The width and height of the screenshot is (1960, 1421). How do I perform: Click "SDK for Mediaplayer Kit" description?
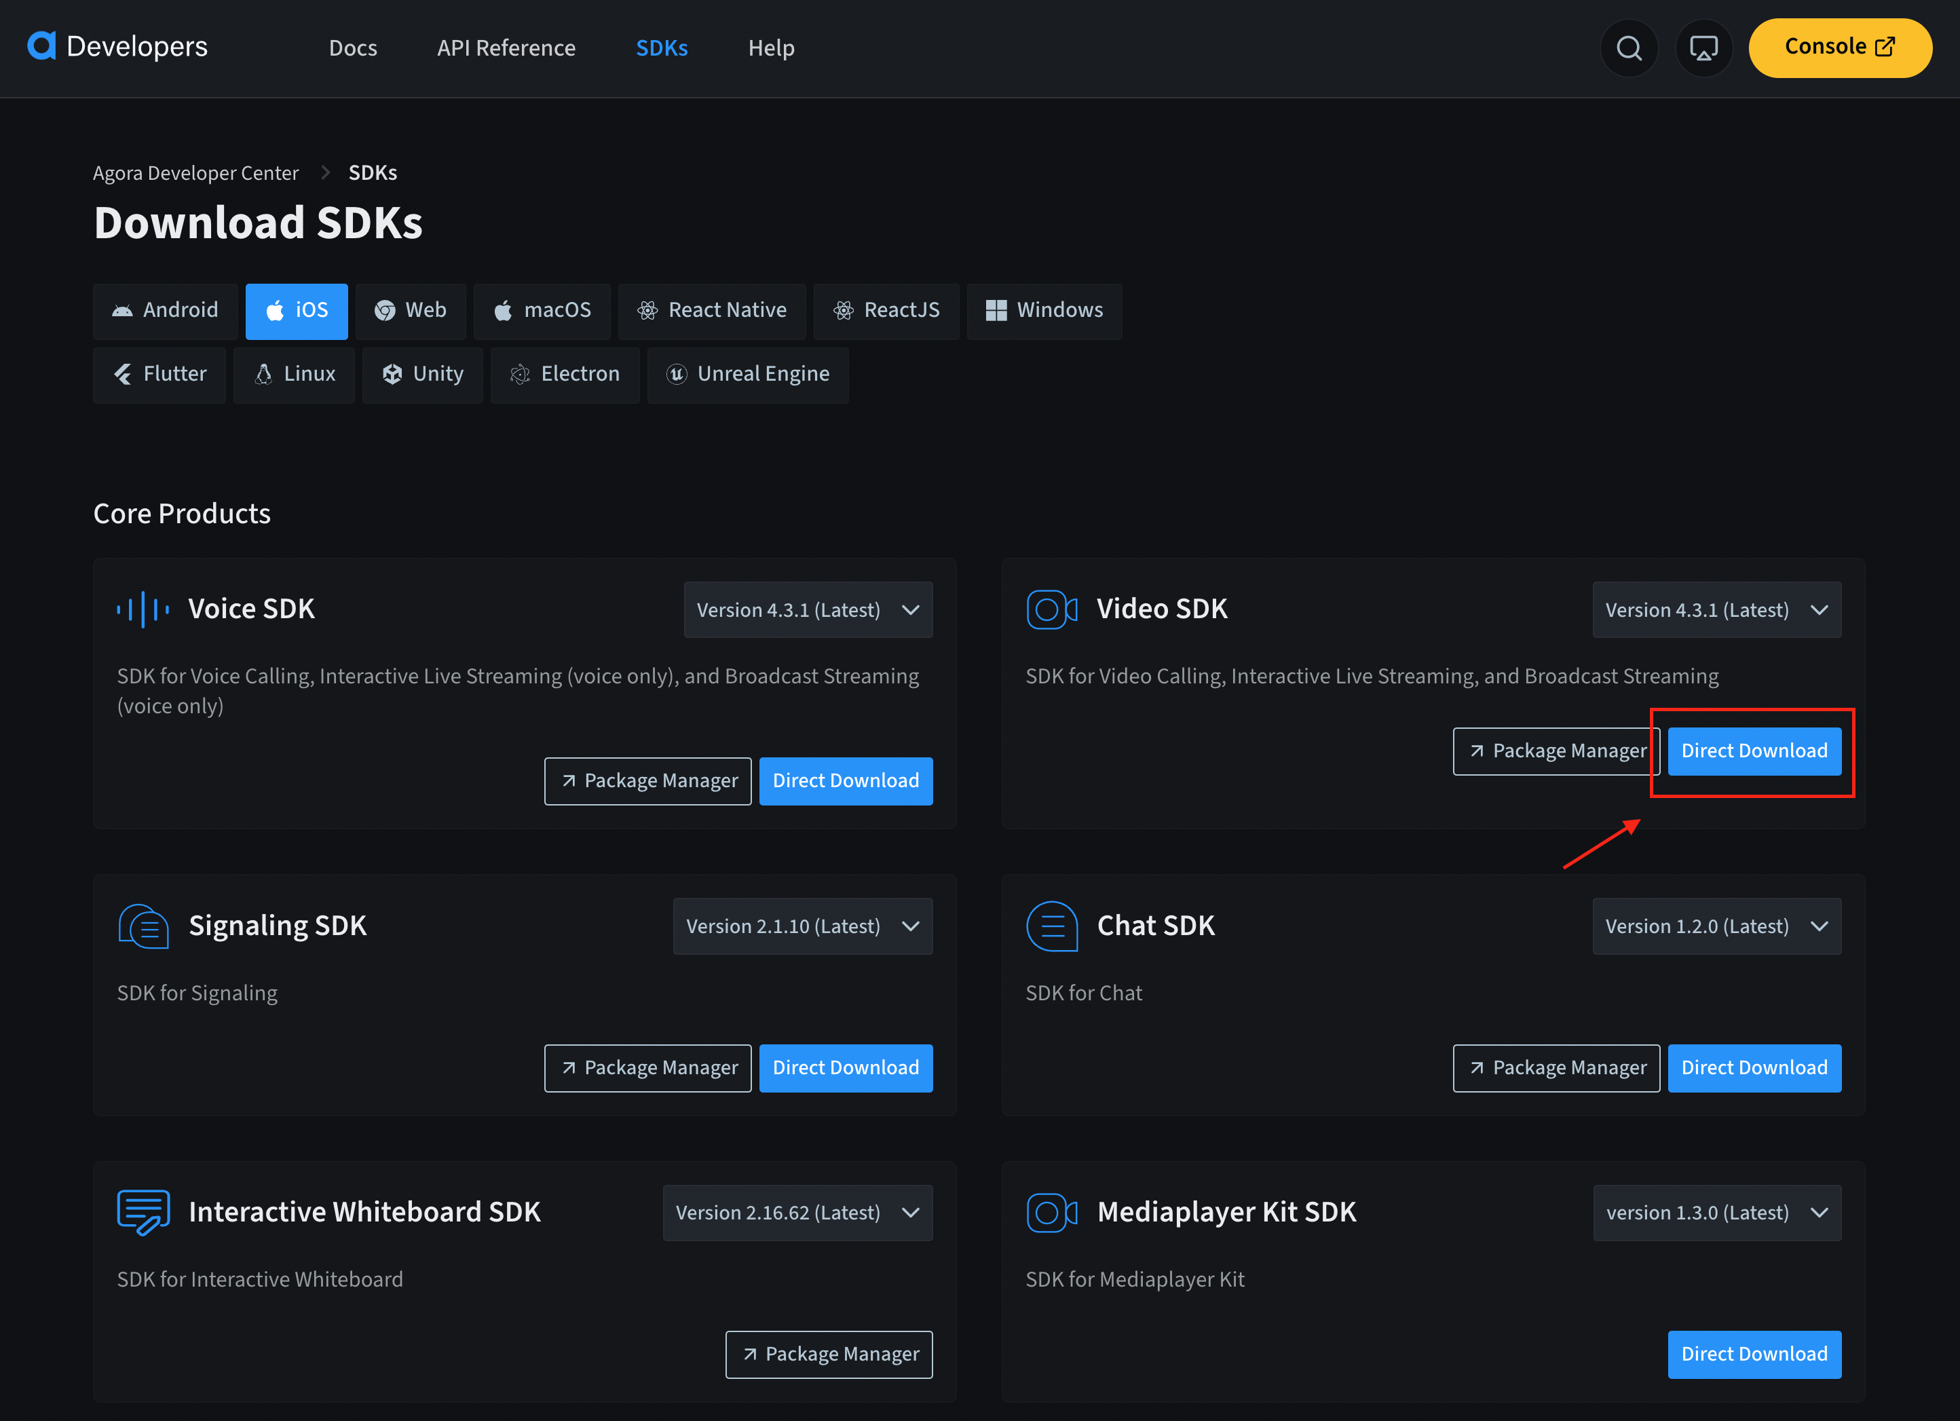[x=1135, y=1279]
